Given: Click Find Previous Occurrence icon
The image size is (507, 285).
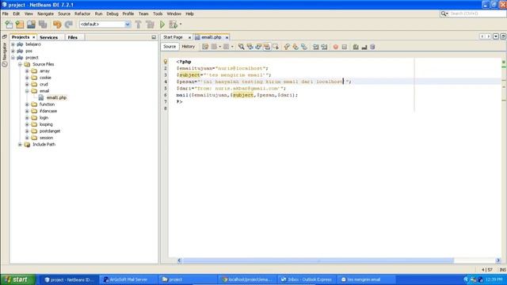Looking at the screenshot, I should point(250,47).
